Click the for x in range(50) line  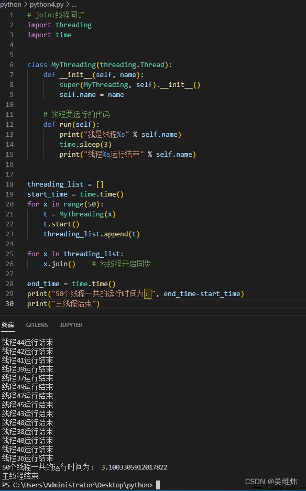point(65,204)
